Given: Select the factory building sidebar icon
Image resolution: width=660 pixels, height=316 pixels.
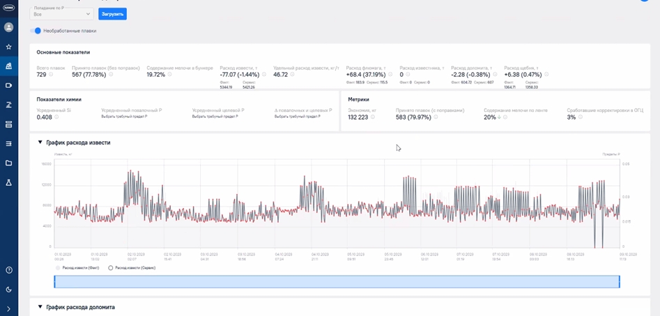Looking at the screenshot, I should pos(8,66).
